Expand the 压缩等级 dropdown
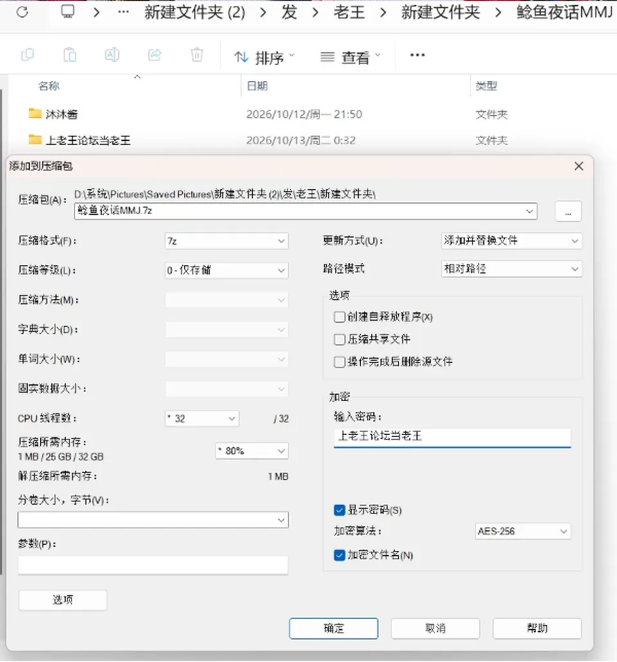617x662 pixels. 227,270
